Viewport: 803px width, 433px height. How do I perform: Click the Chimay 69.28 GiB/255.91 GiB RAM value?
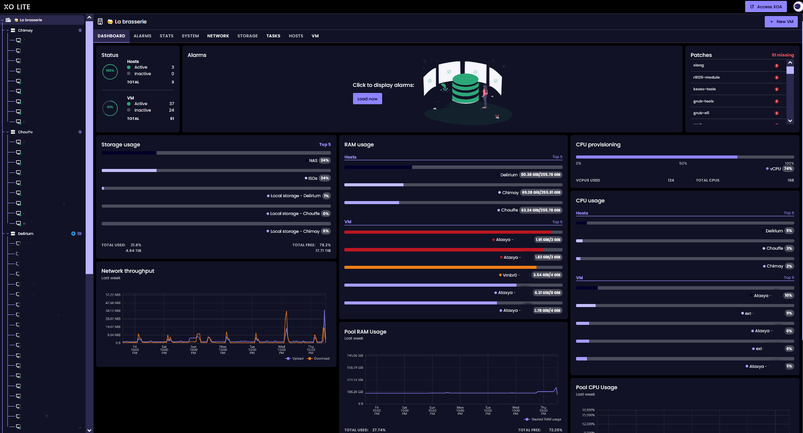pyautogui.click(x=541, y=192)
